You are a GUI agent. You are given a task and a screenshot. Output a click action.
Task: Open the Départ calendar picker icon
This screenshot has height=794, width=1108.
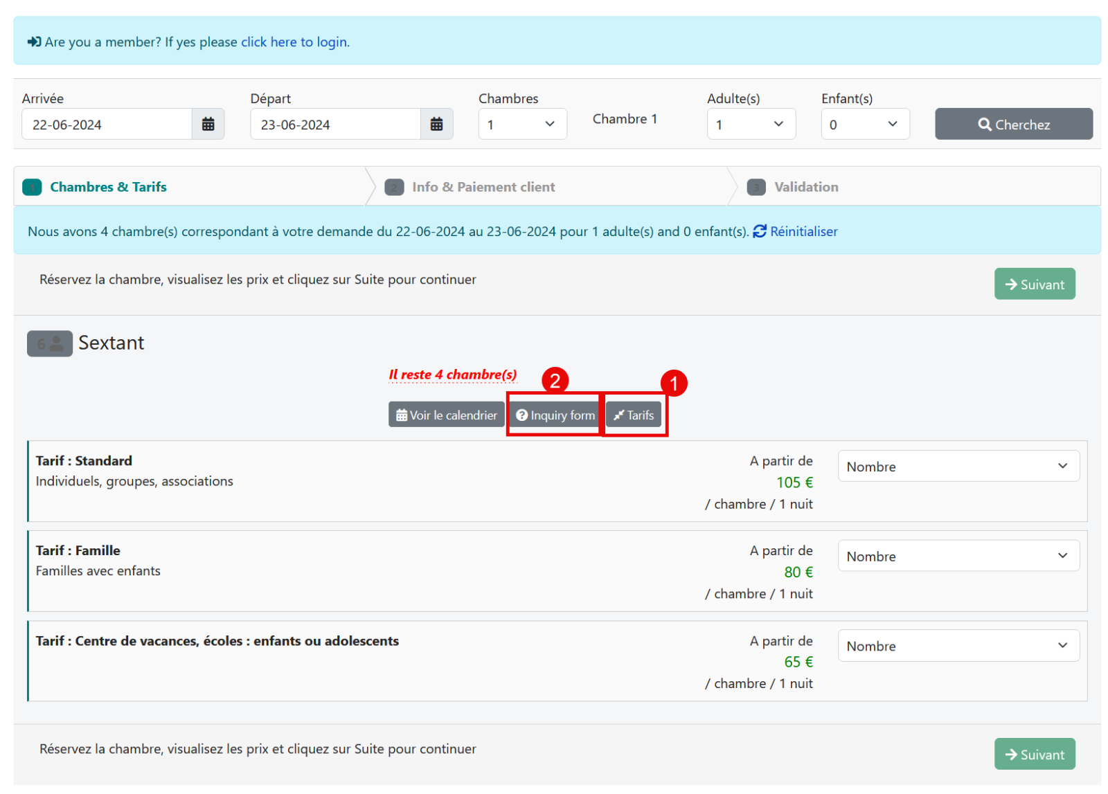click(436, 125)
